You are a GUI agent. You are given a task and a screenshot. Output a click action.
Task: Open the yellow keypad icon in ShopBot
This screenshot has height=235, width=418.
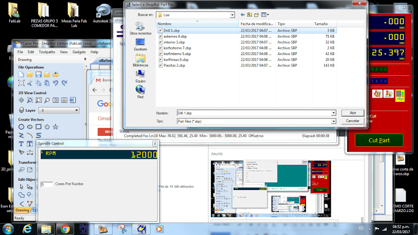(x=400, y=95)
